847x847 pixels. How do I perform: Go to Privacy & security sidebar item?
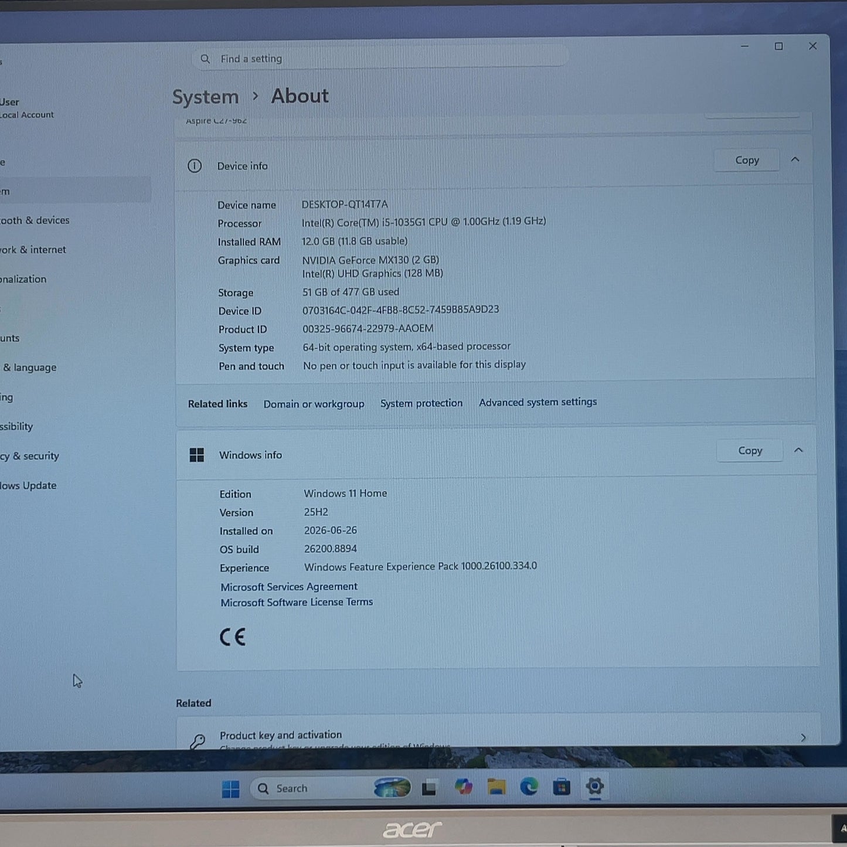click(29, 456)
